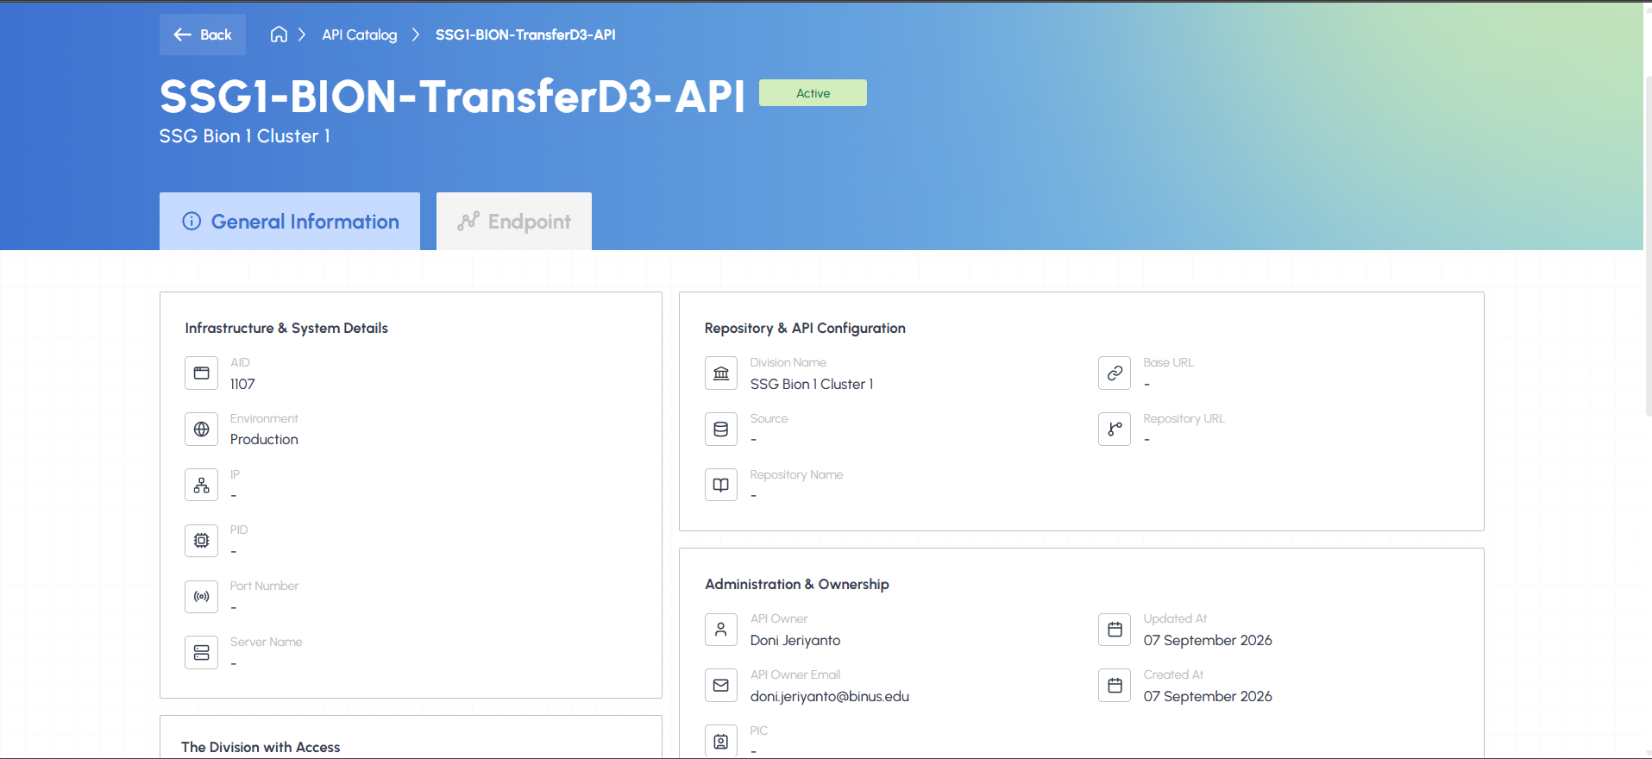Click the Created At calendar icon
The height and width of the screenshot is (759, 1652).
coord(1115,685)
